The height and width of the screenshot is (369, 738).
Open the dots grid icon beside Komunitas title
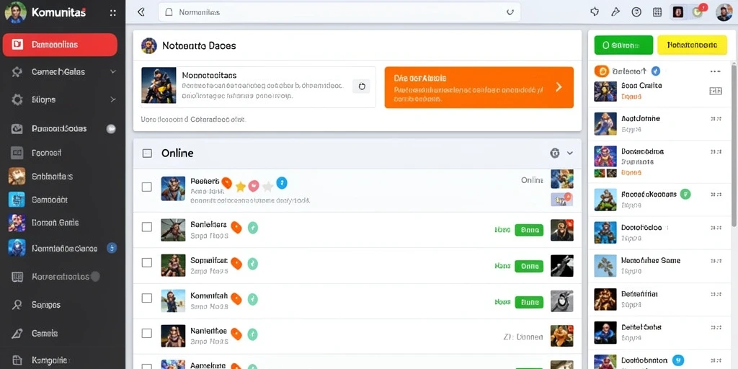(x=113, y=13)
